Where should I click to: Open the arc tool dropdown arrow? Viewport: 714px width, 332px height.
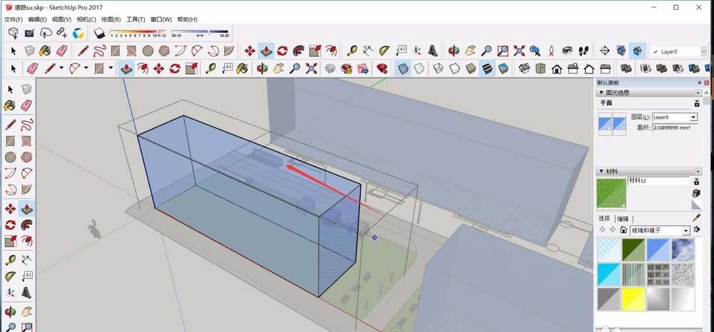(86, 68)
